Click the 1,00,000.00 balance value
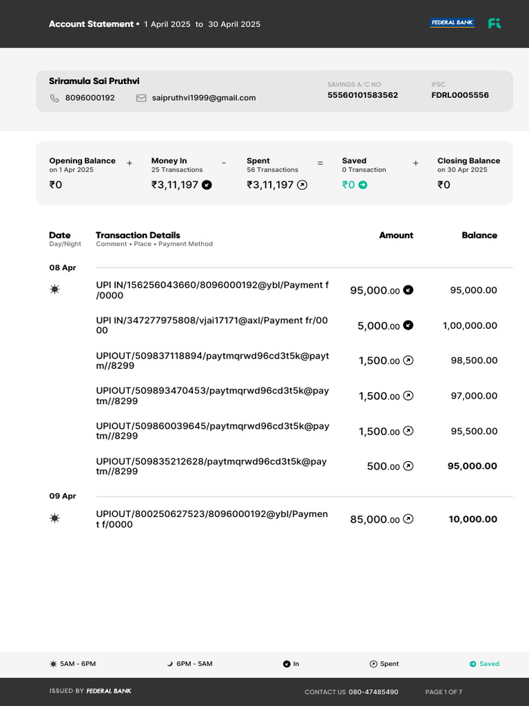Viewport: 529px width, 706px height. (470, 325)
